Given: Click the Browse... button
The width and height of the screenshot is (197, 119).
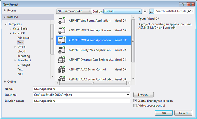Looking at the screenshot, I should click(x=143, y=95).
